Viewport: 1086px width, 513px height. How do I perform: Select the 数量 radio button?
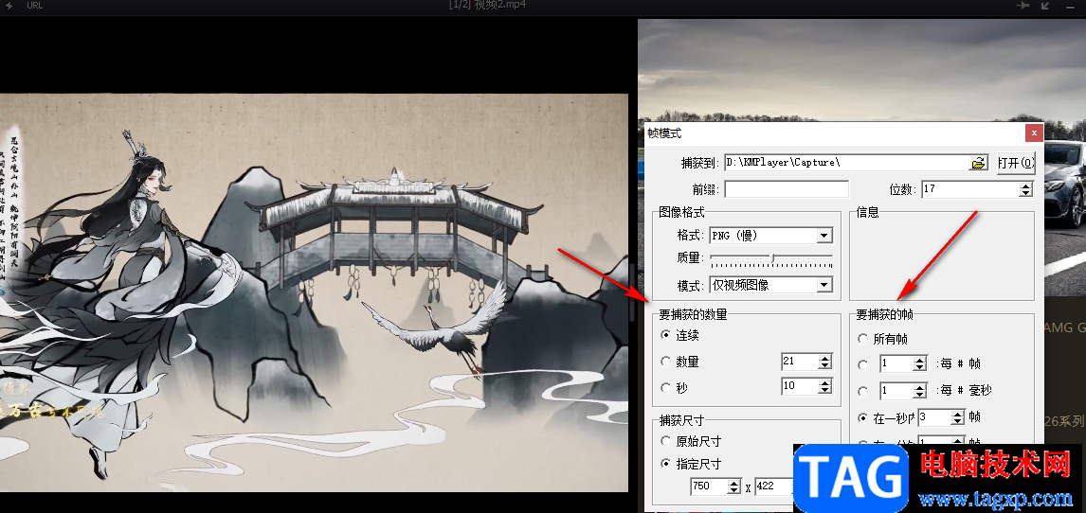tap(666, 362)
